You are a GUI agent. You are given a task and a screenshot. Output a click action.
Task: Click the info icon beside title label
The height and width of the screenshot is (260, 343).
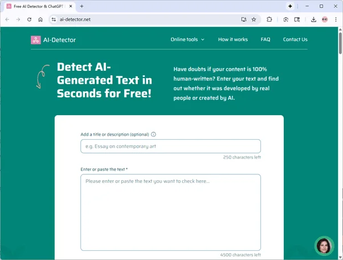[154, 135]
